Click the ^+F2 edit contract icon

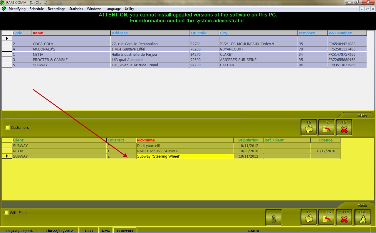point(326,217)
